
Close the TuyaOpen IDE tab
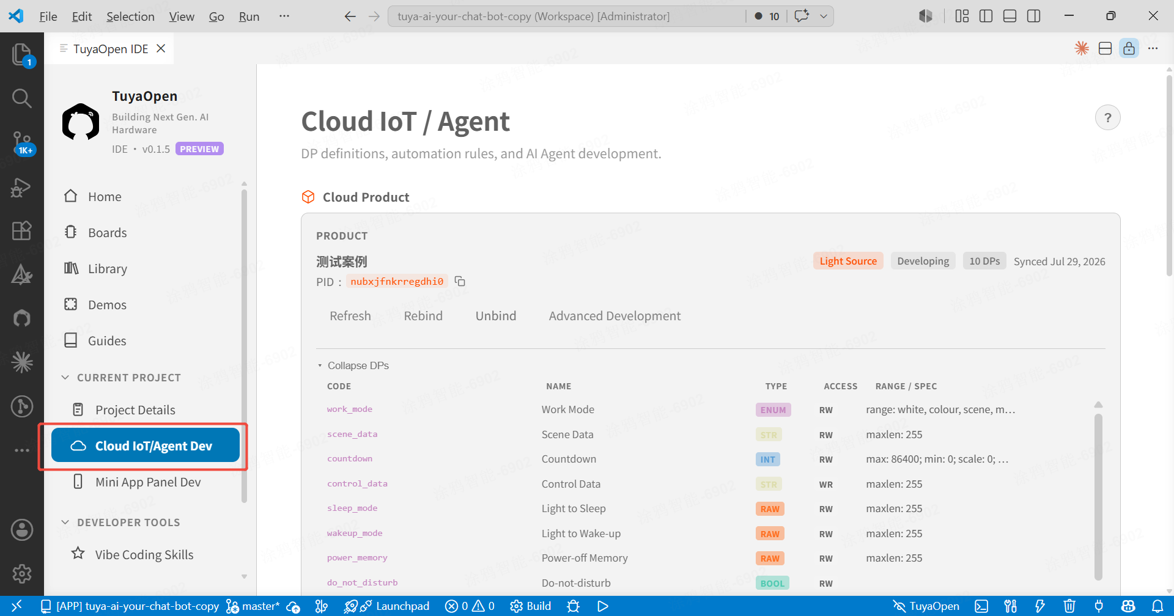click(161, 48)
